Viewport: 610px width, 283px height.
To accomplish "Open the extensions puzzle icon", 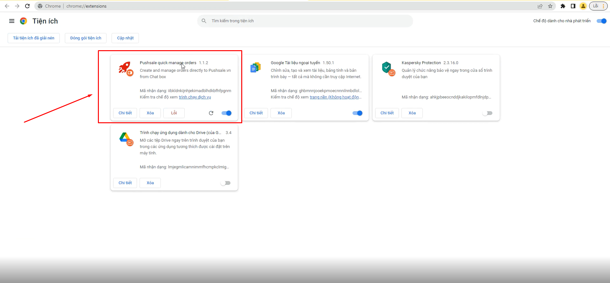I will coord(563,6).
